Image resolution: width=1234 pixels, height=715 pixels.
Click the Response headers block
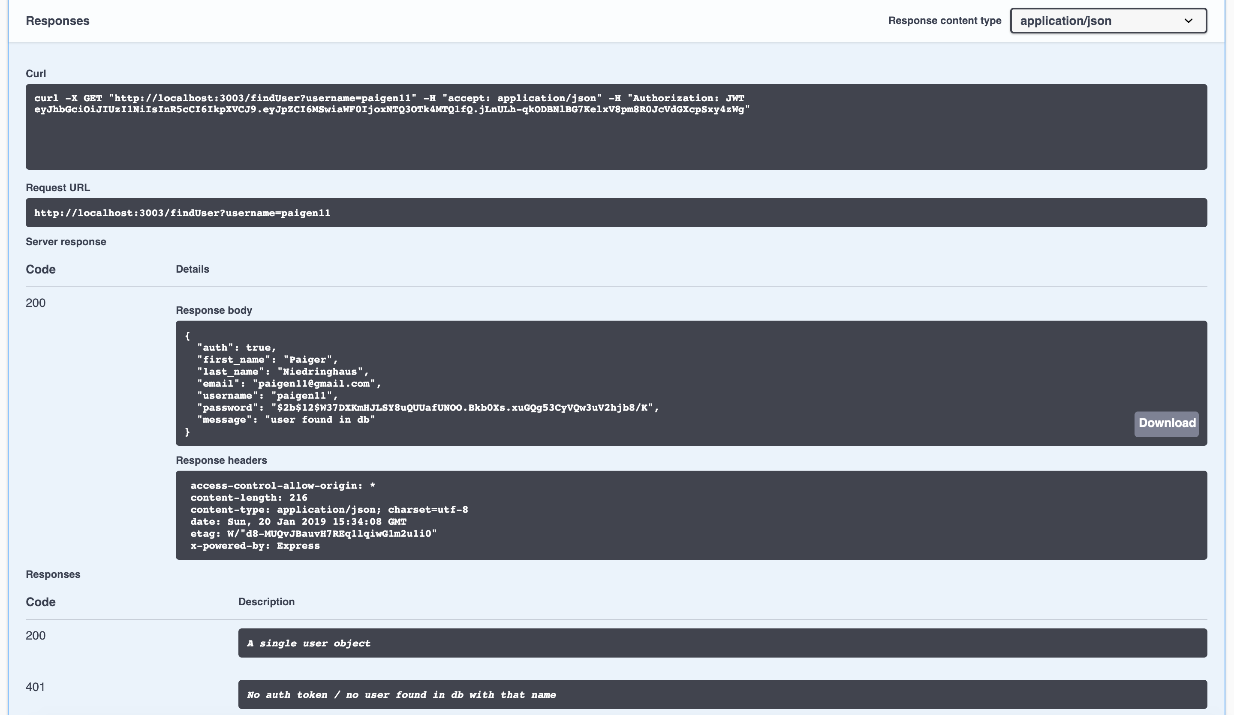pyautogui.click(x=690, y=515)
